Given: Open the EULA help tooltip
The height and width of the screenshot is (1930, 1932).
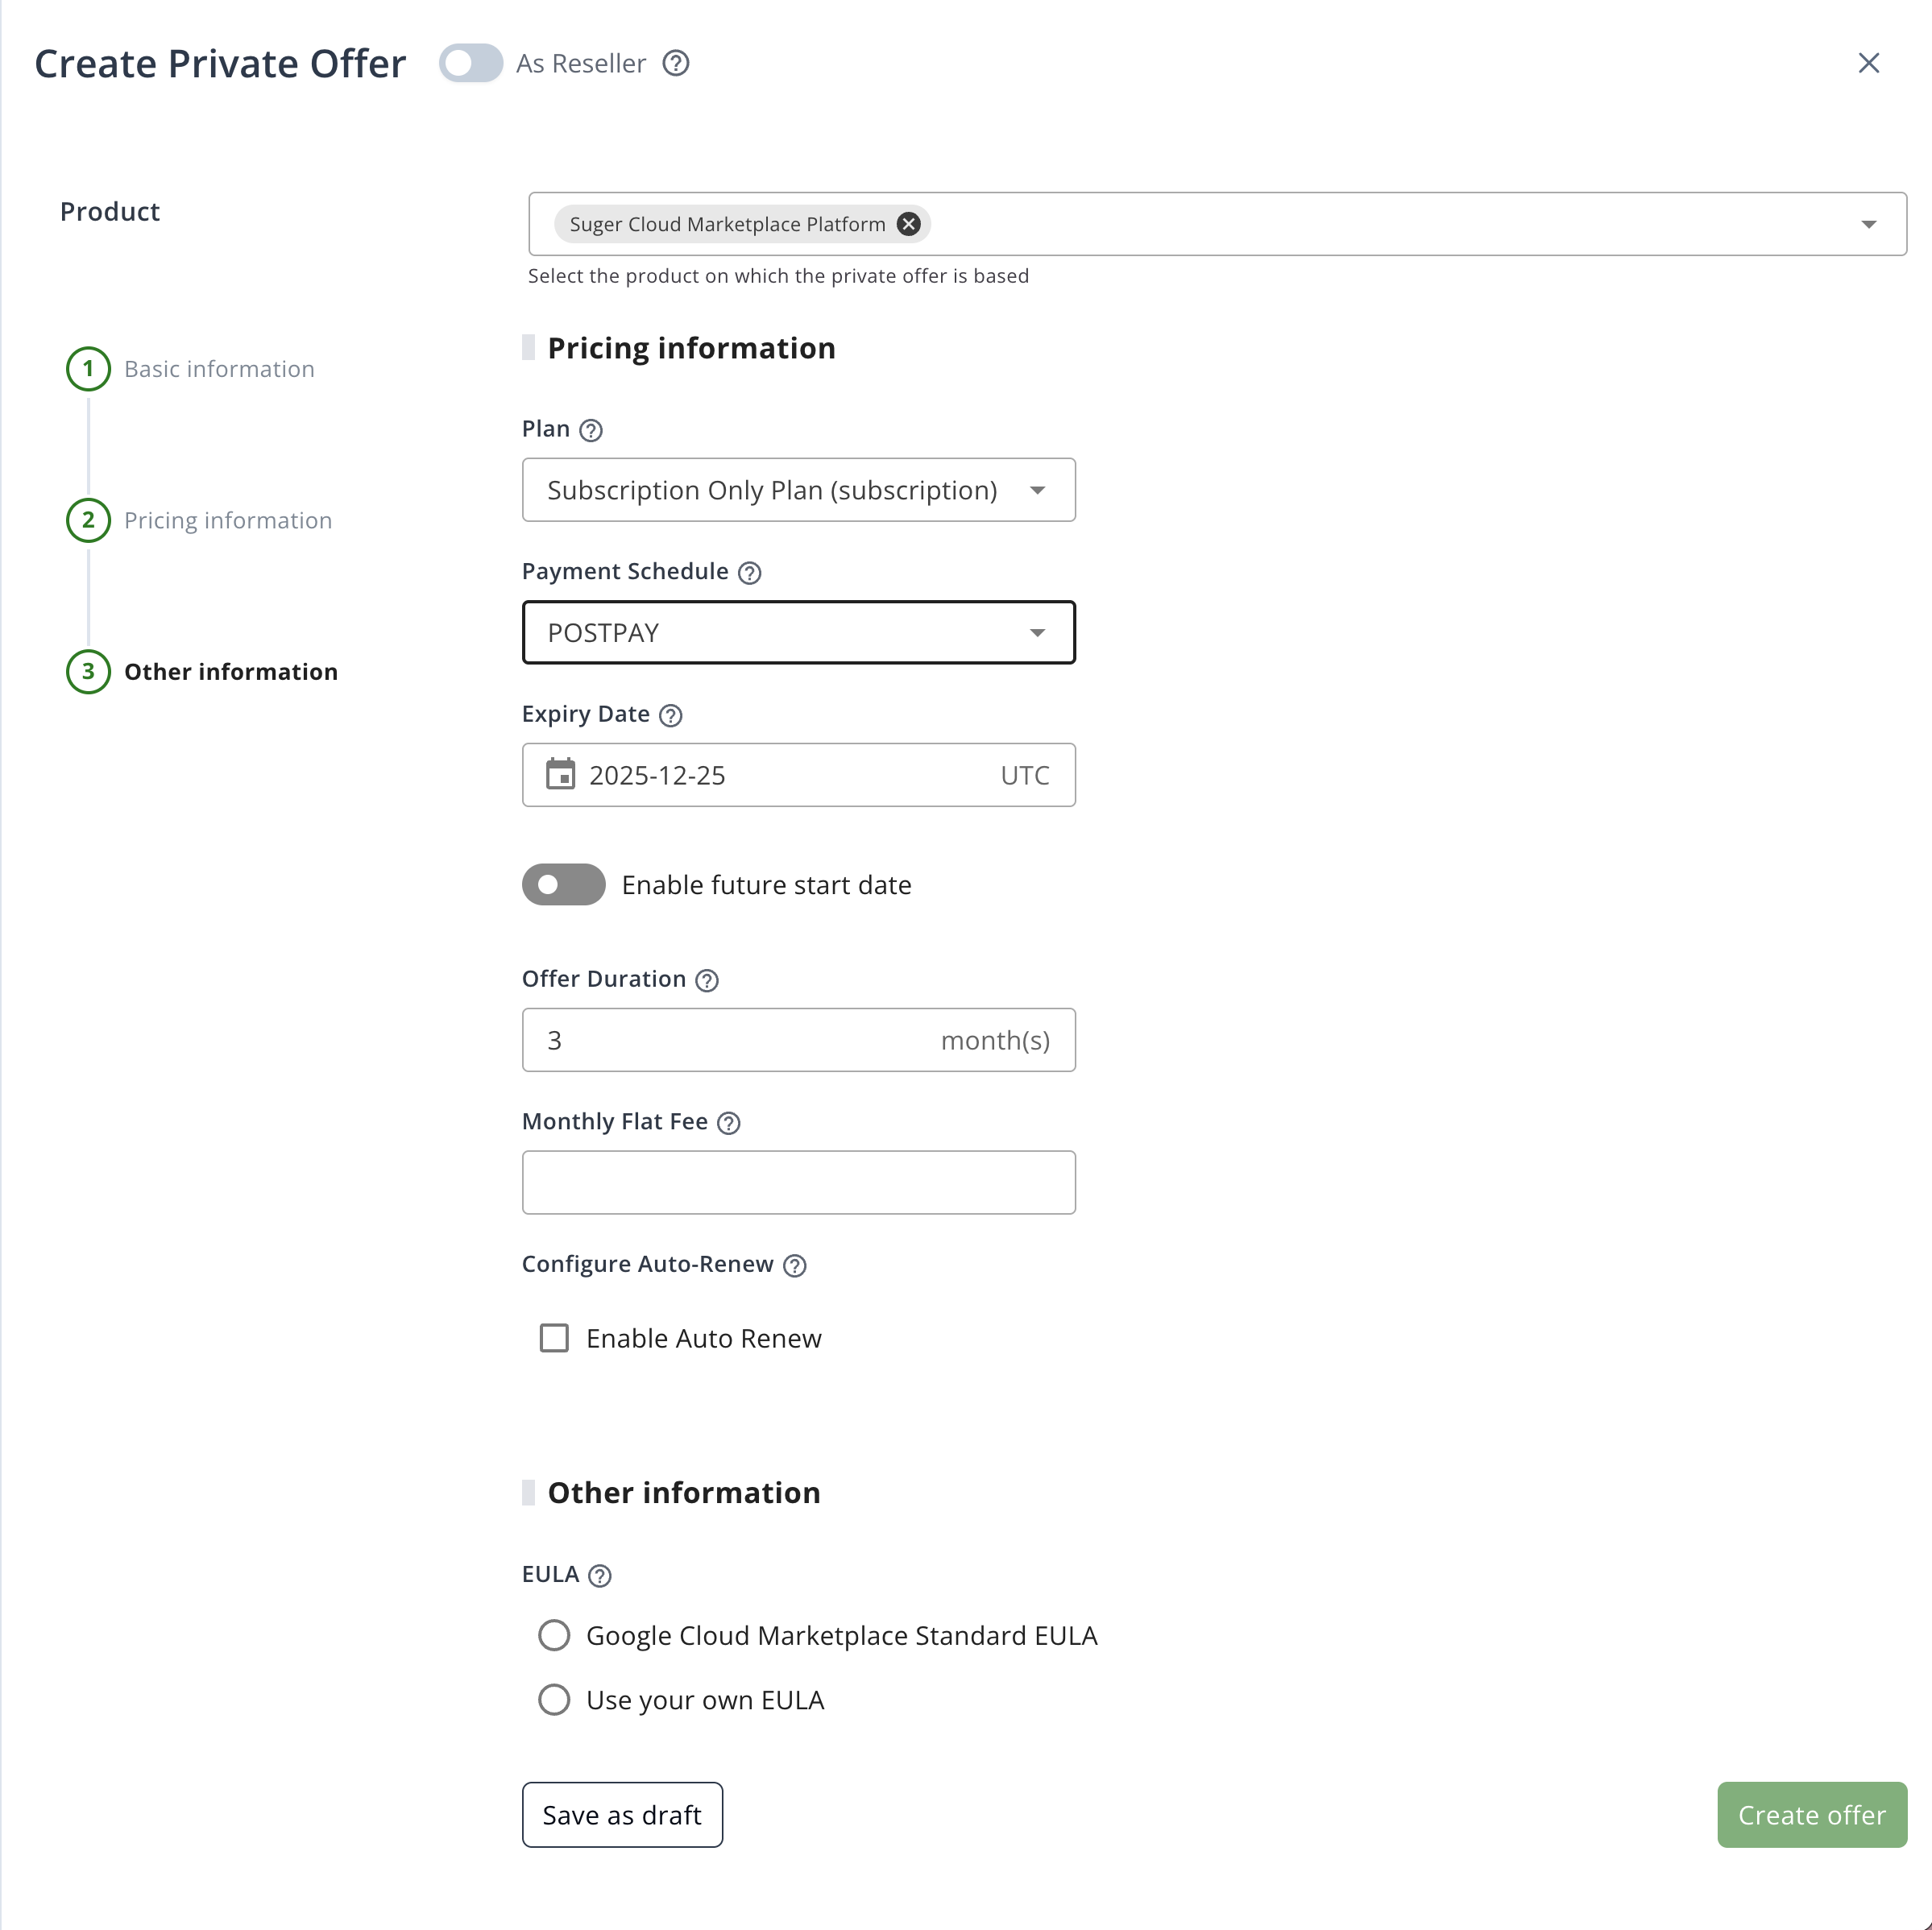Looking at the screenshot, I should coord(600,1575).
